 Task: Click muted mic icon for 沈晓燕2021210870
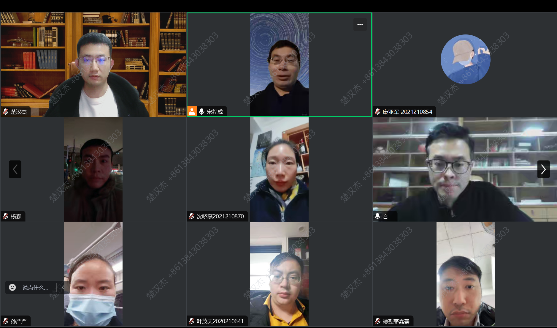(x=192, y=216)
